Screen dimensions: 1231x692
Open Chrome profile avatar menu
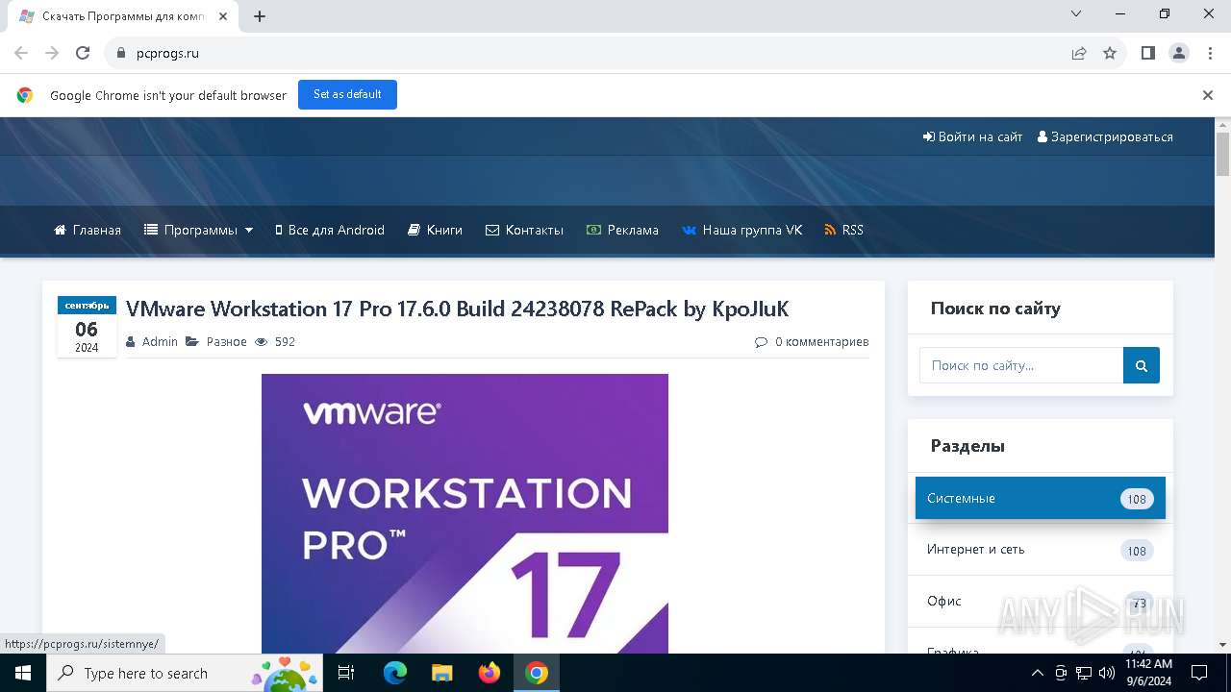[x=1179, y=53]
